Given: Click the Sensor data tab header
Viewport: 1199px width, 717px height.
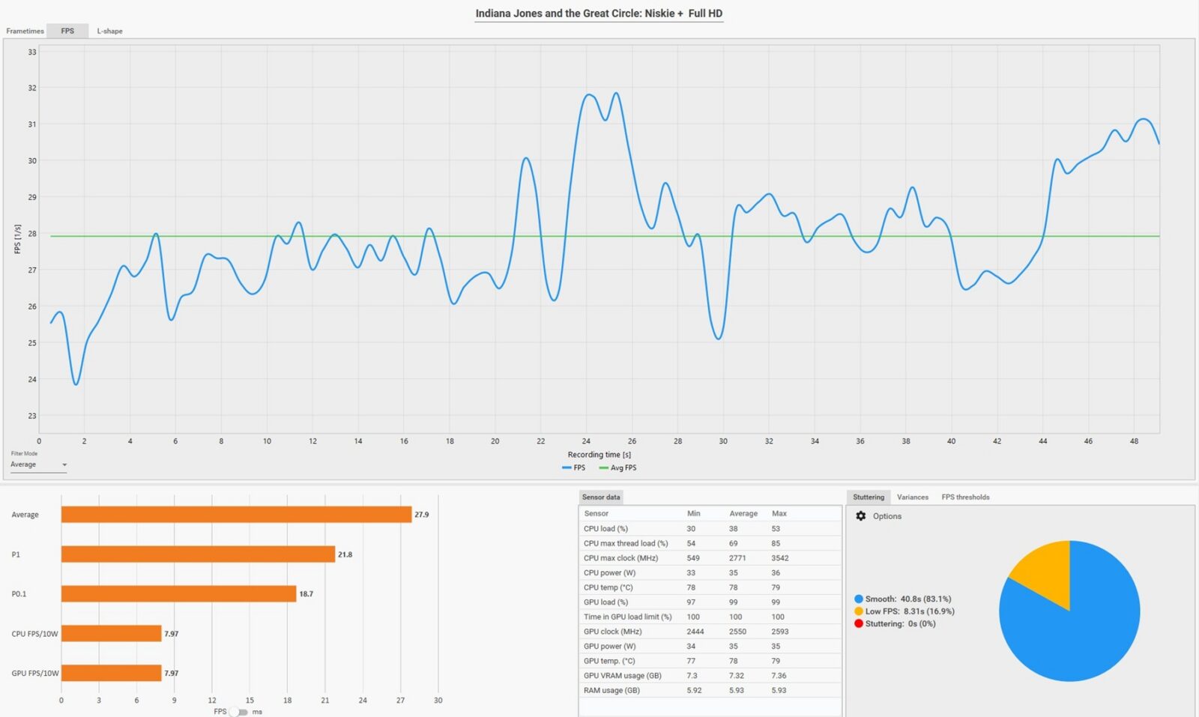Looking at the screenshot, I should (x=601, y=497).
